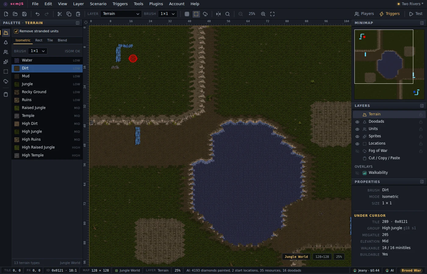Collapse the Palette panel
The height and width of the screenshot is (274, 427).
click(77, 23)
